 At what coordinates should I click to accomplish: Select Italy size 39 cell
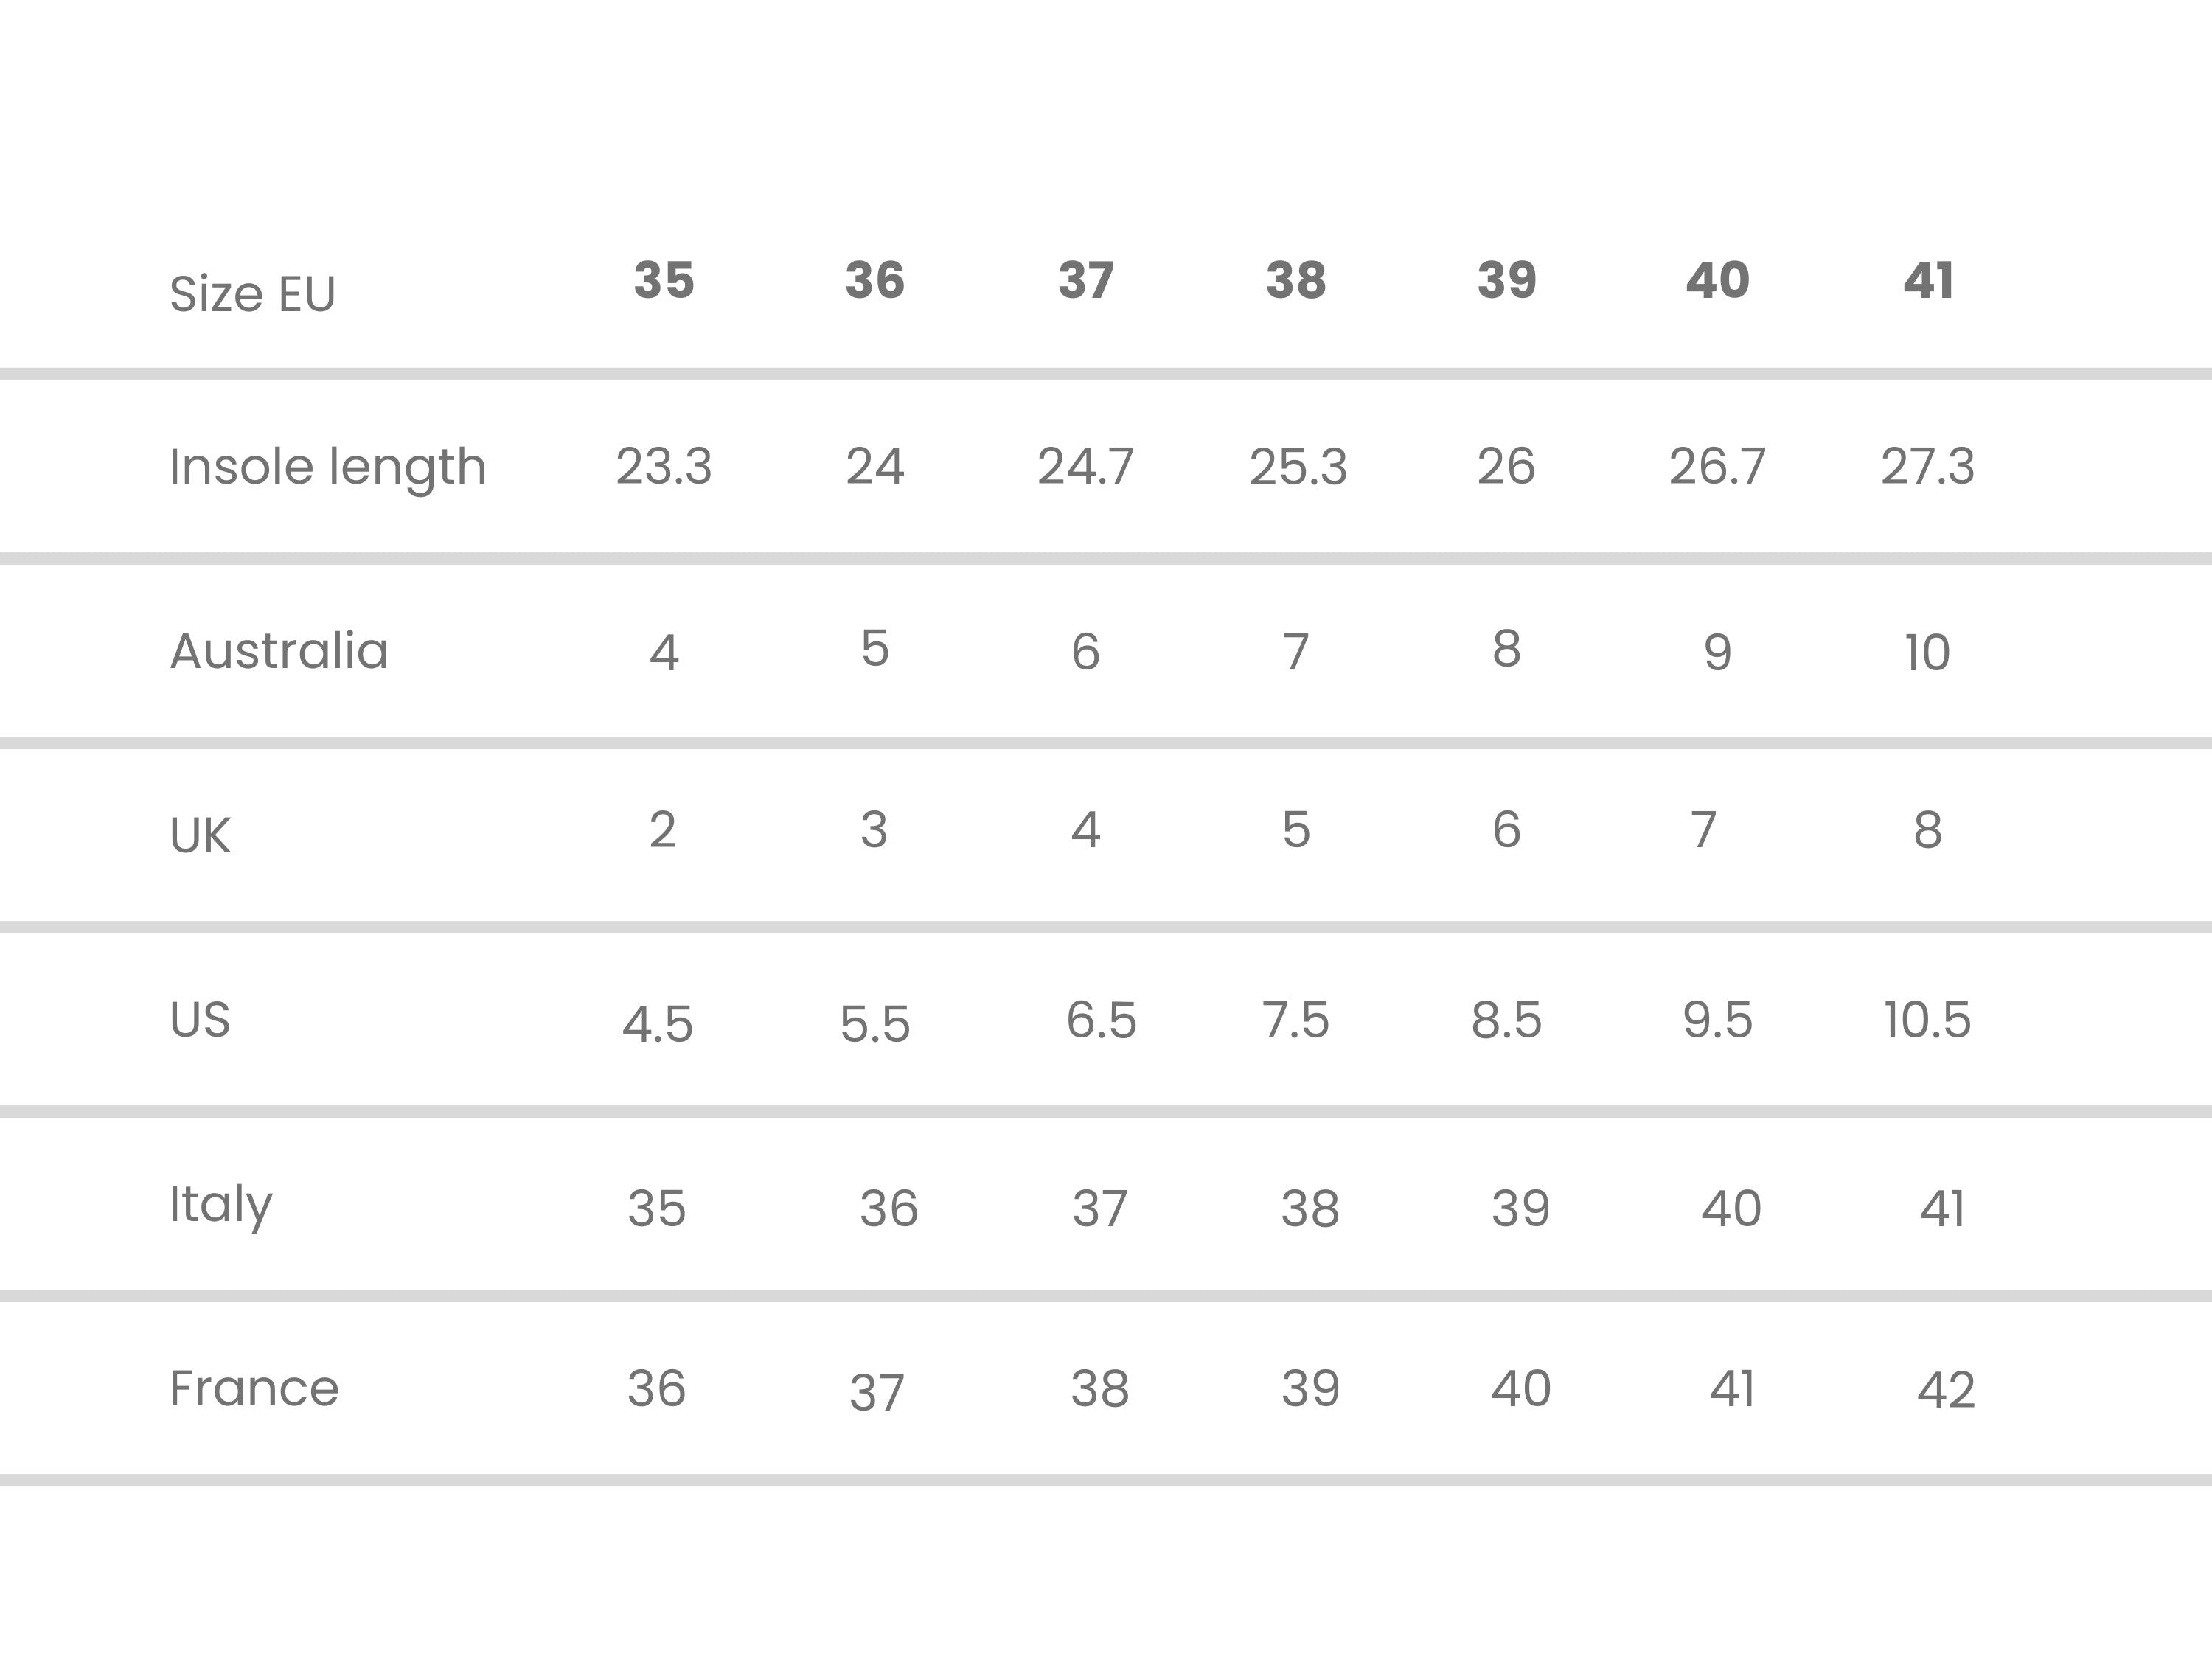click(1521, 1208)
